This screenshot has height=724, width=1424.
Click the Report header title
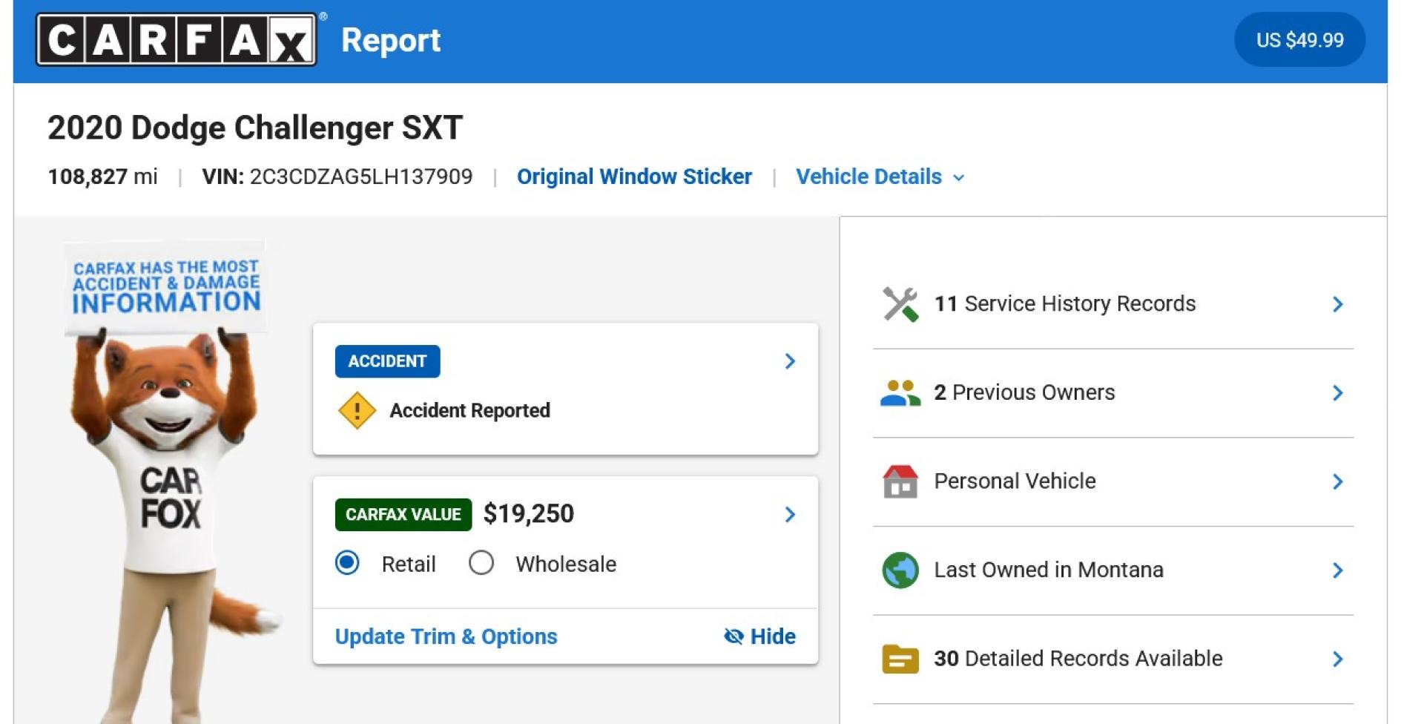coord(391,40)
